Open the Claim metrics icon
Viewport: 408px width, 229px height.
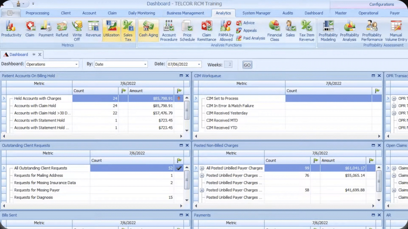[x=30, y=29]
